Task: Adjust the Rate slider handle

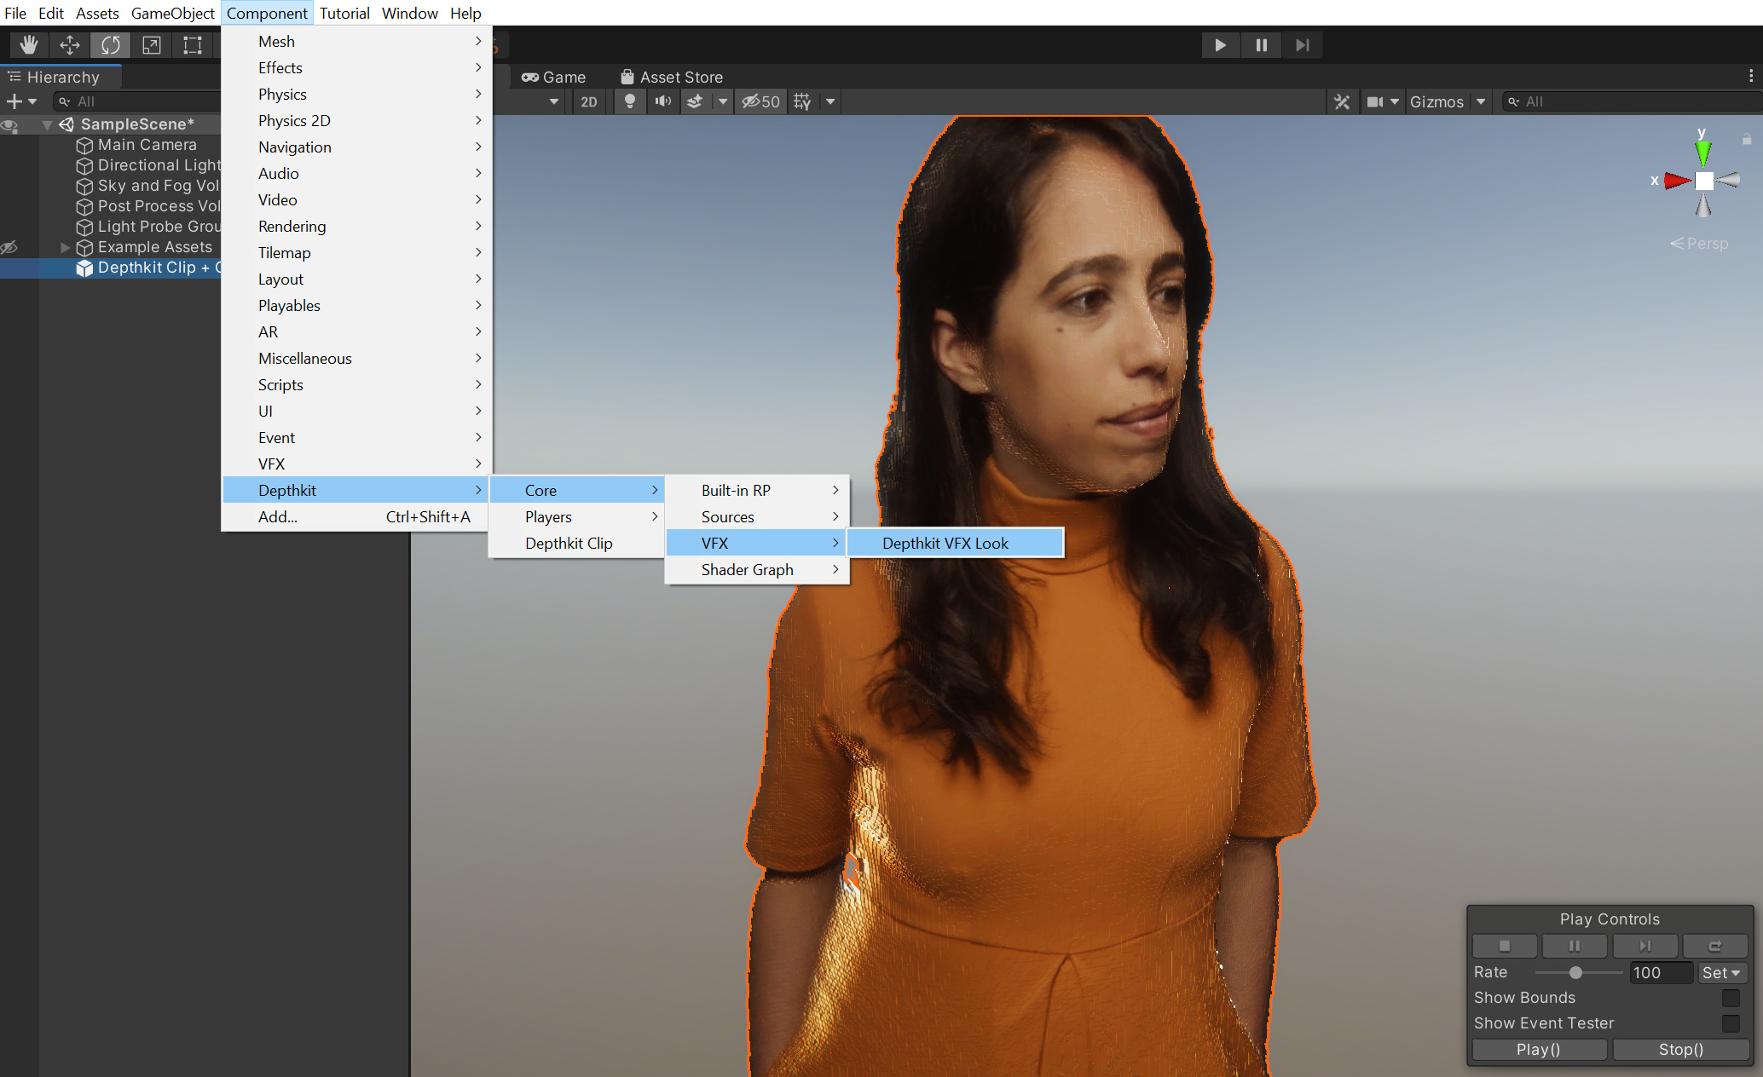Action: tap(1575, 972)
